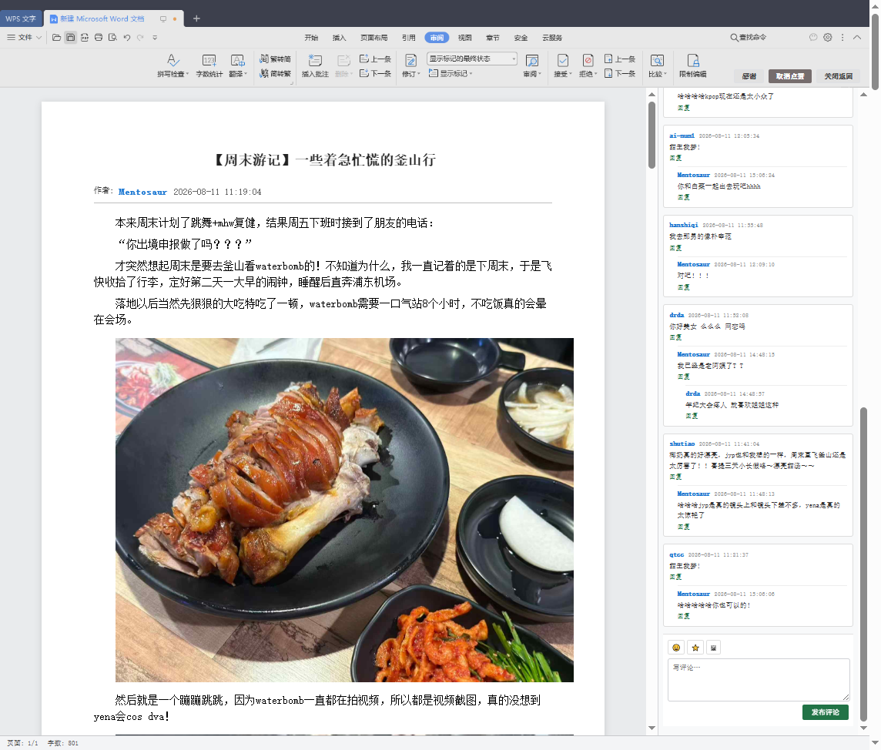Open 限制编辑 restrict editing
The width and height of the screenshot is (881, 750).
[692, 65]
